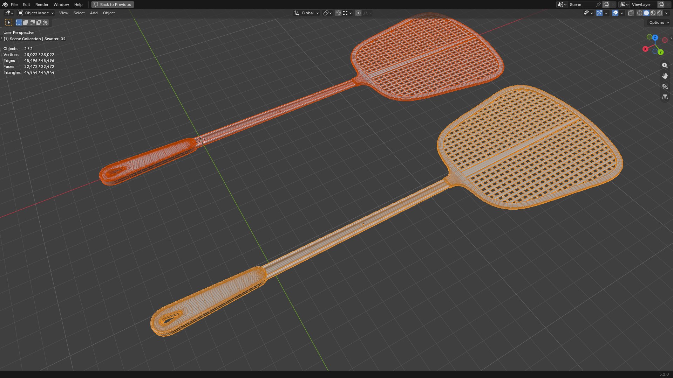
Task: Switch perspective/orthographic with grid icon
Action: coord(665,97)
